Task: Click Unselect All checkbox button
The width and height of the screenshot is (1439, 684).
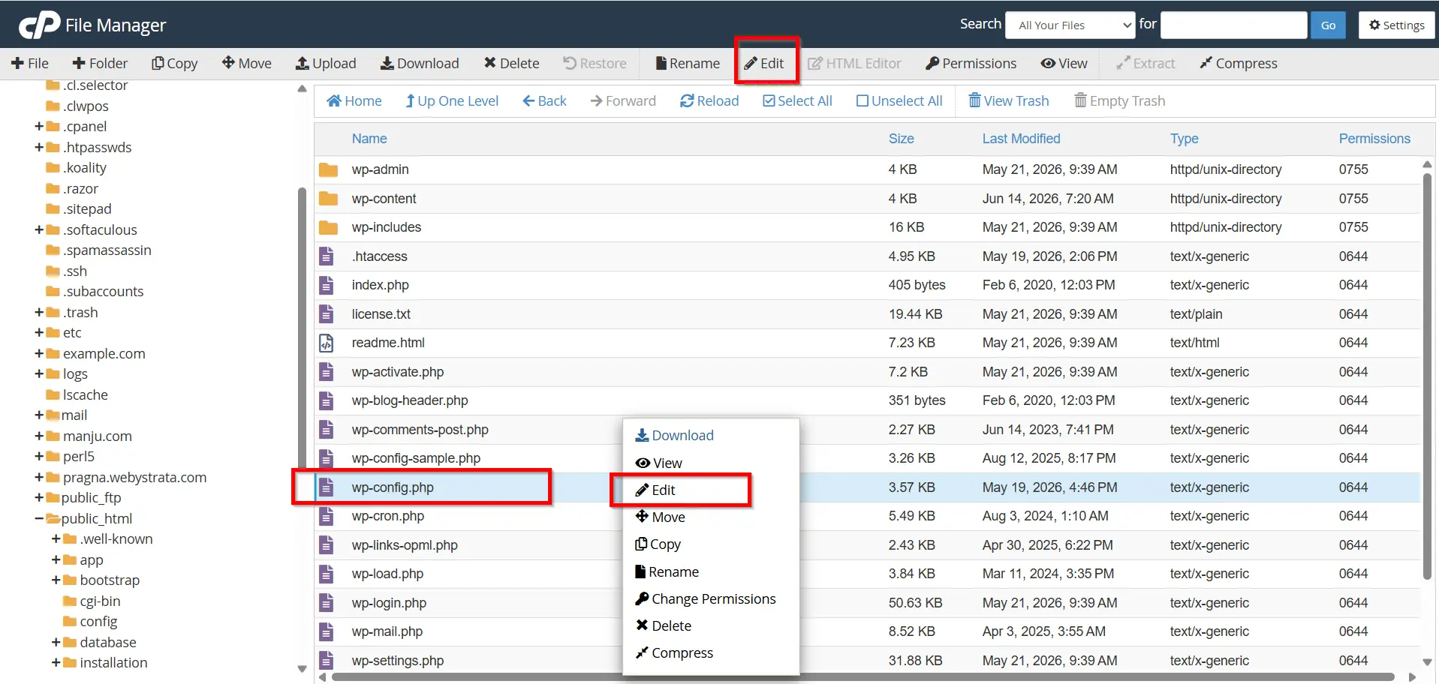Action: coord(899,101)
